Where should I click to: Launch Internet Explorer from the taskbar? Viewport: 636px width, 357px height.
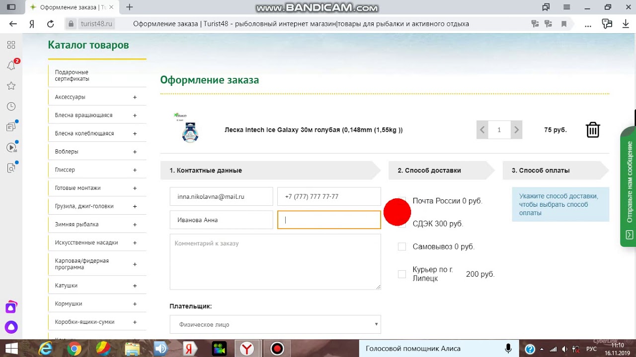tap(45, 349)
